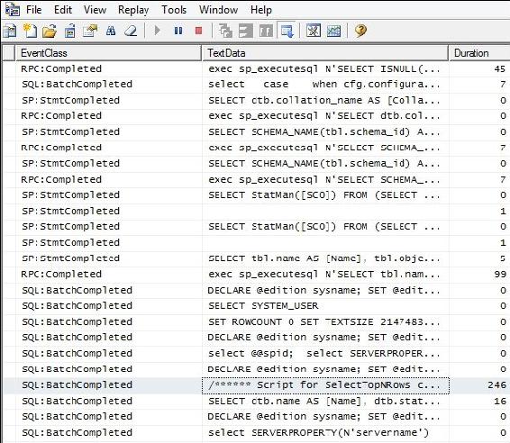Open the View menu

click(95, 10)
